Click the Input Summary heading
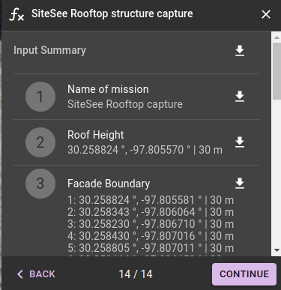The width and height of the screenshot is (281, 290). pyautogui.click(x=49, y=50)
